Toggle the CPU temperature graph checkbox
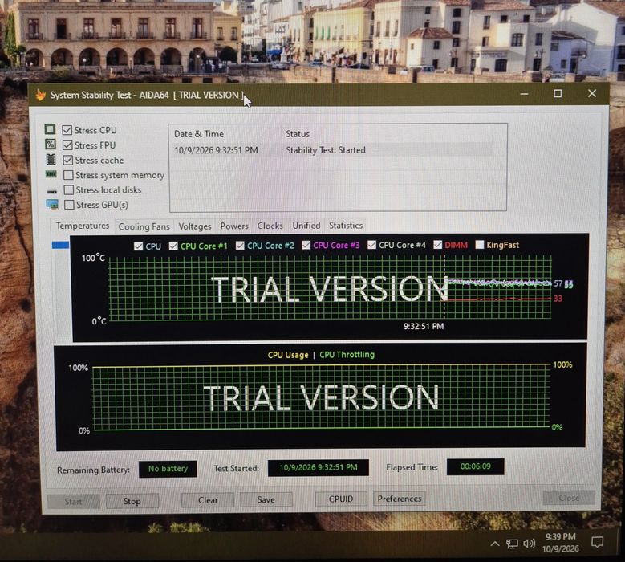The width and height of the screenshot is (625, 562). click(138, 246)
